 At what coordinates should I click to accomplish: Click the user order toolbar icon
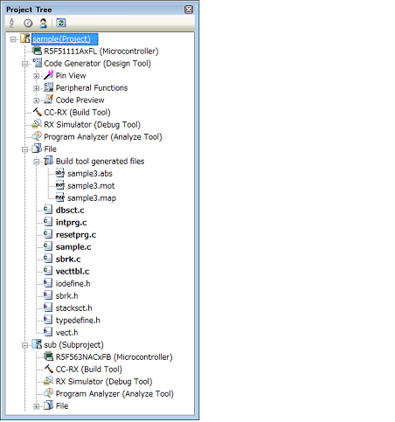tap(43, 23)
